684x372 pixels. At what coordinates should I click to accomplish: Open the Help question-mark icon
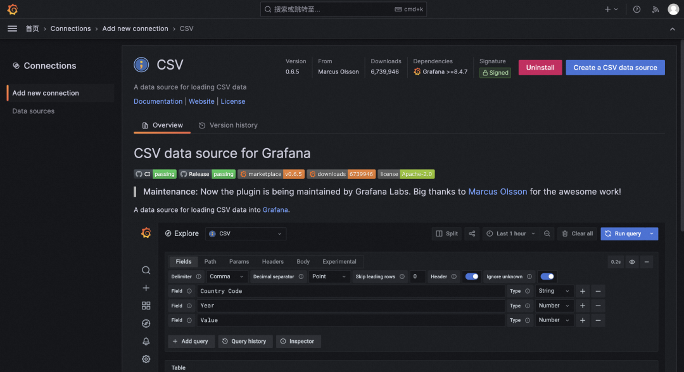click(x=638, y=9)
